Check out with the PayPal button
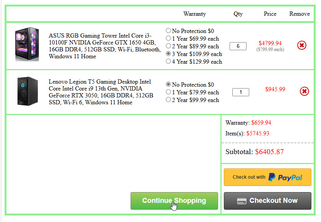This screenshot has width=321, height=222. [267, 177]
